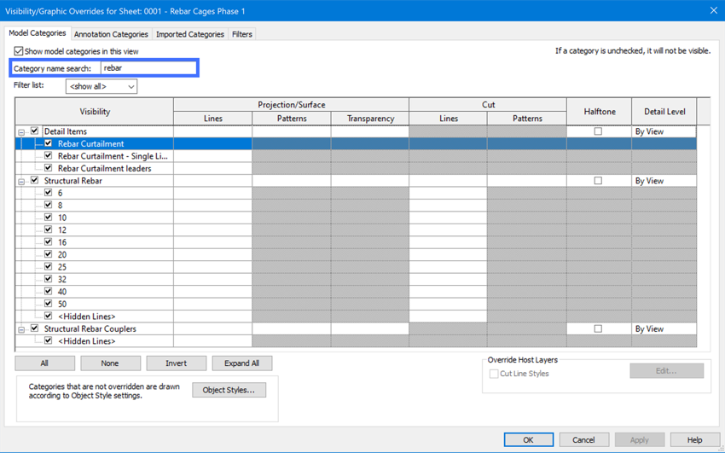The image size is (725, 453).
Task: Open the Filter list dropdown
Action: (101, 86)
